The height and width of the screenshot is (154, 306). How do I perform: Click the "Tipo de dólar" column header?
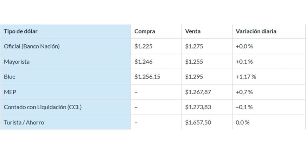(21, 31)
